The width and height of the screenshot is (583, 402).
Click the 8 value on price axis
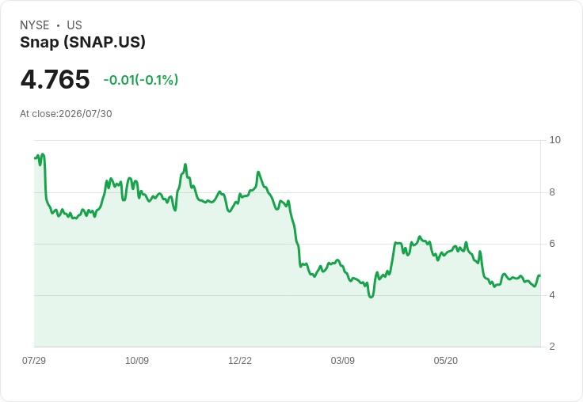click(x=552, y=192)
